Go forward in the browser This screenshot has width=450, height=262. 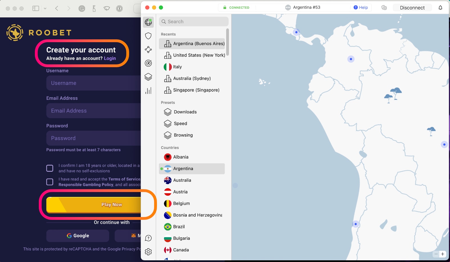pyautogui.click(x=69, y=8)
